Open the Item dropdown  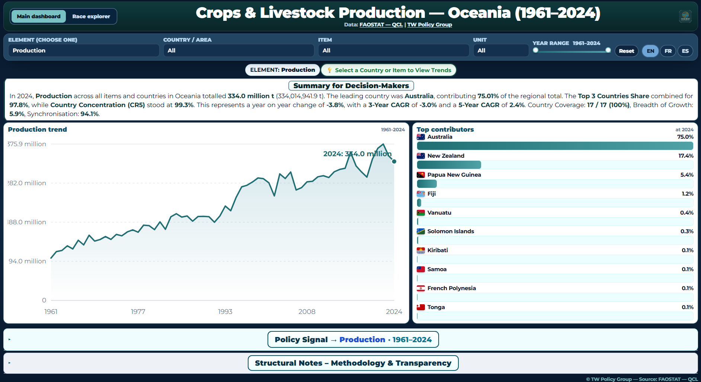coord(394,51)
